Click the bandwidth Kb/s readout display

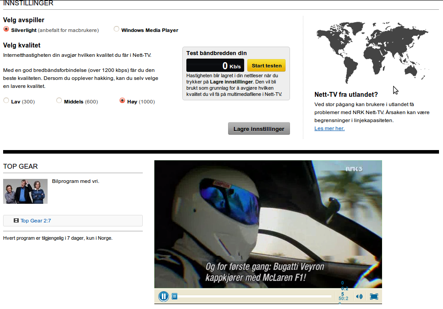click(215, 66)
